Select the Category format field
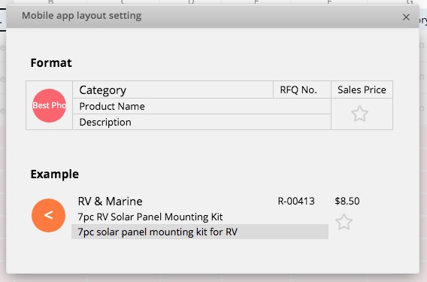Viewport: 427px width, 282px height. (173, 89)
